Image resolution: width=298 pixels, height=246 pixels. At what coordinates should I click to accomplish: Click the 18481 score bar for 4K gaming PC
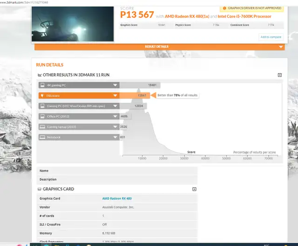coord(140,85)
